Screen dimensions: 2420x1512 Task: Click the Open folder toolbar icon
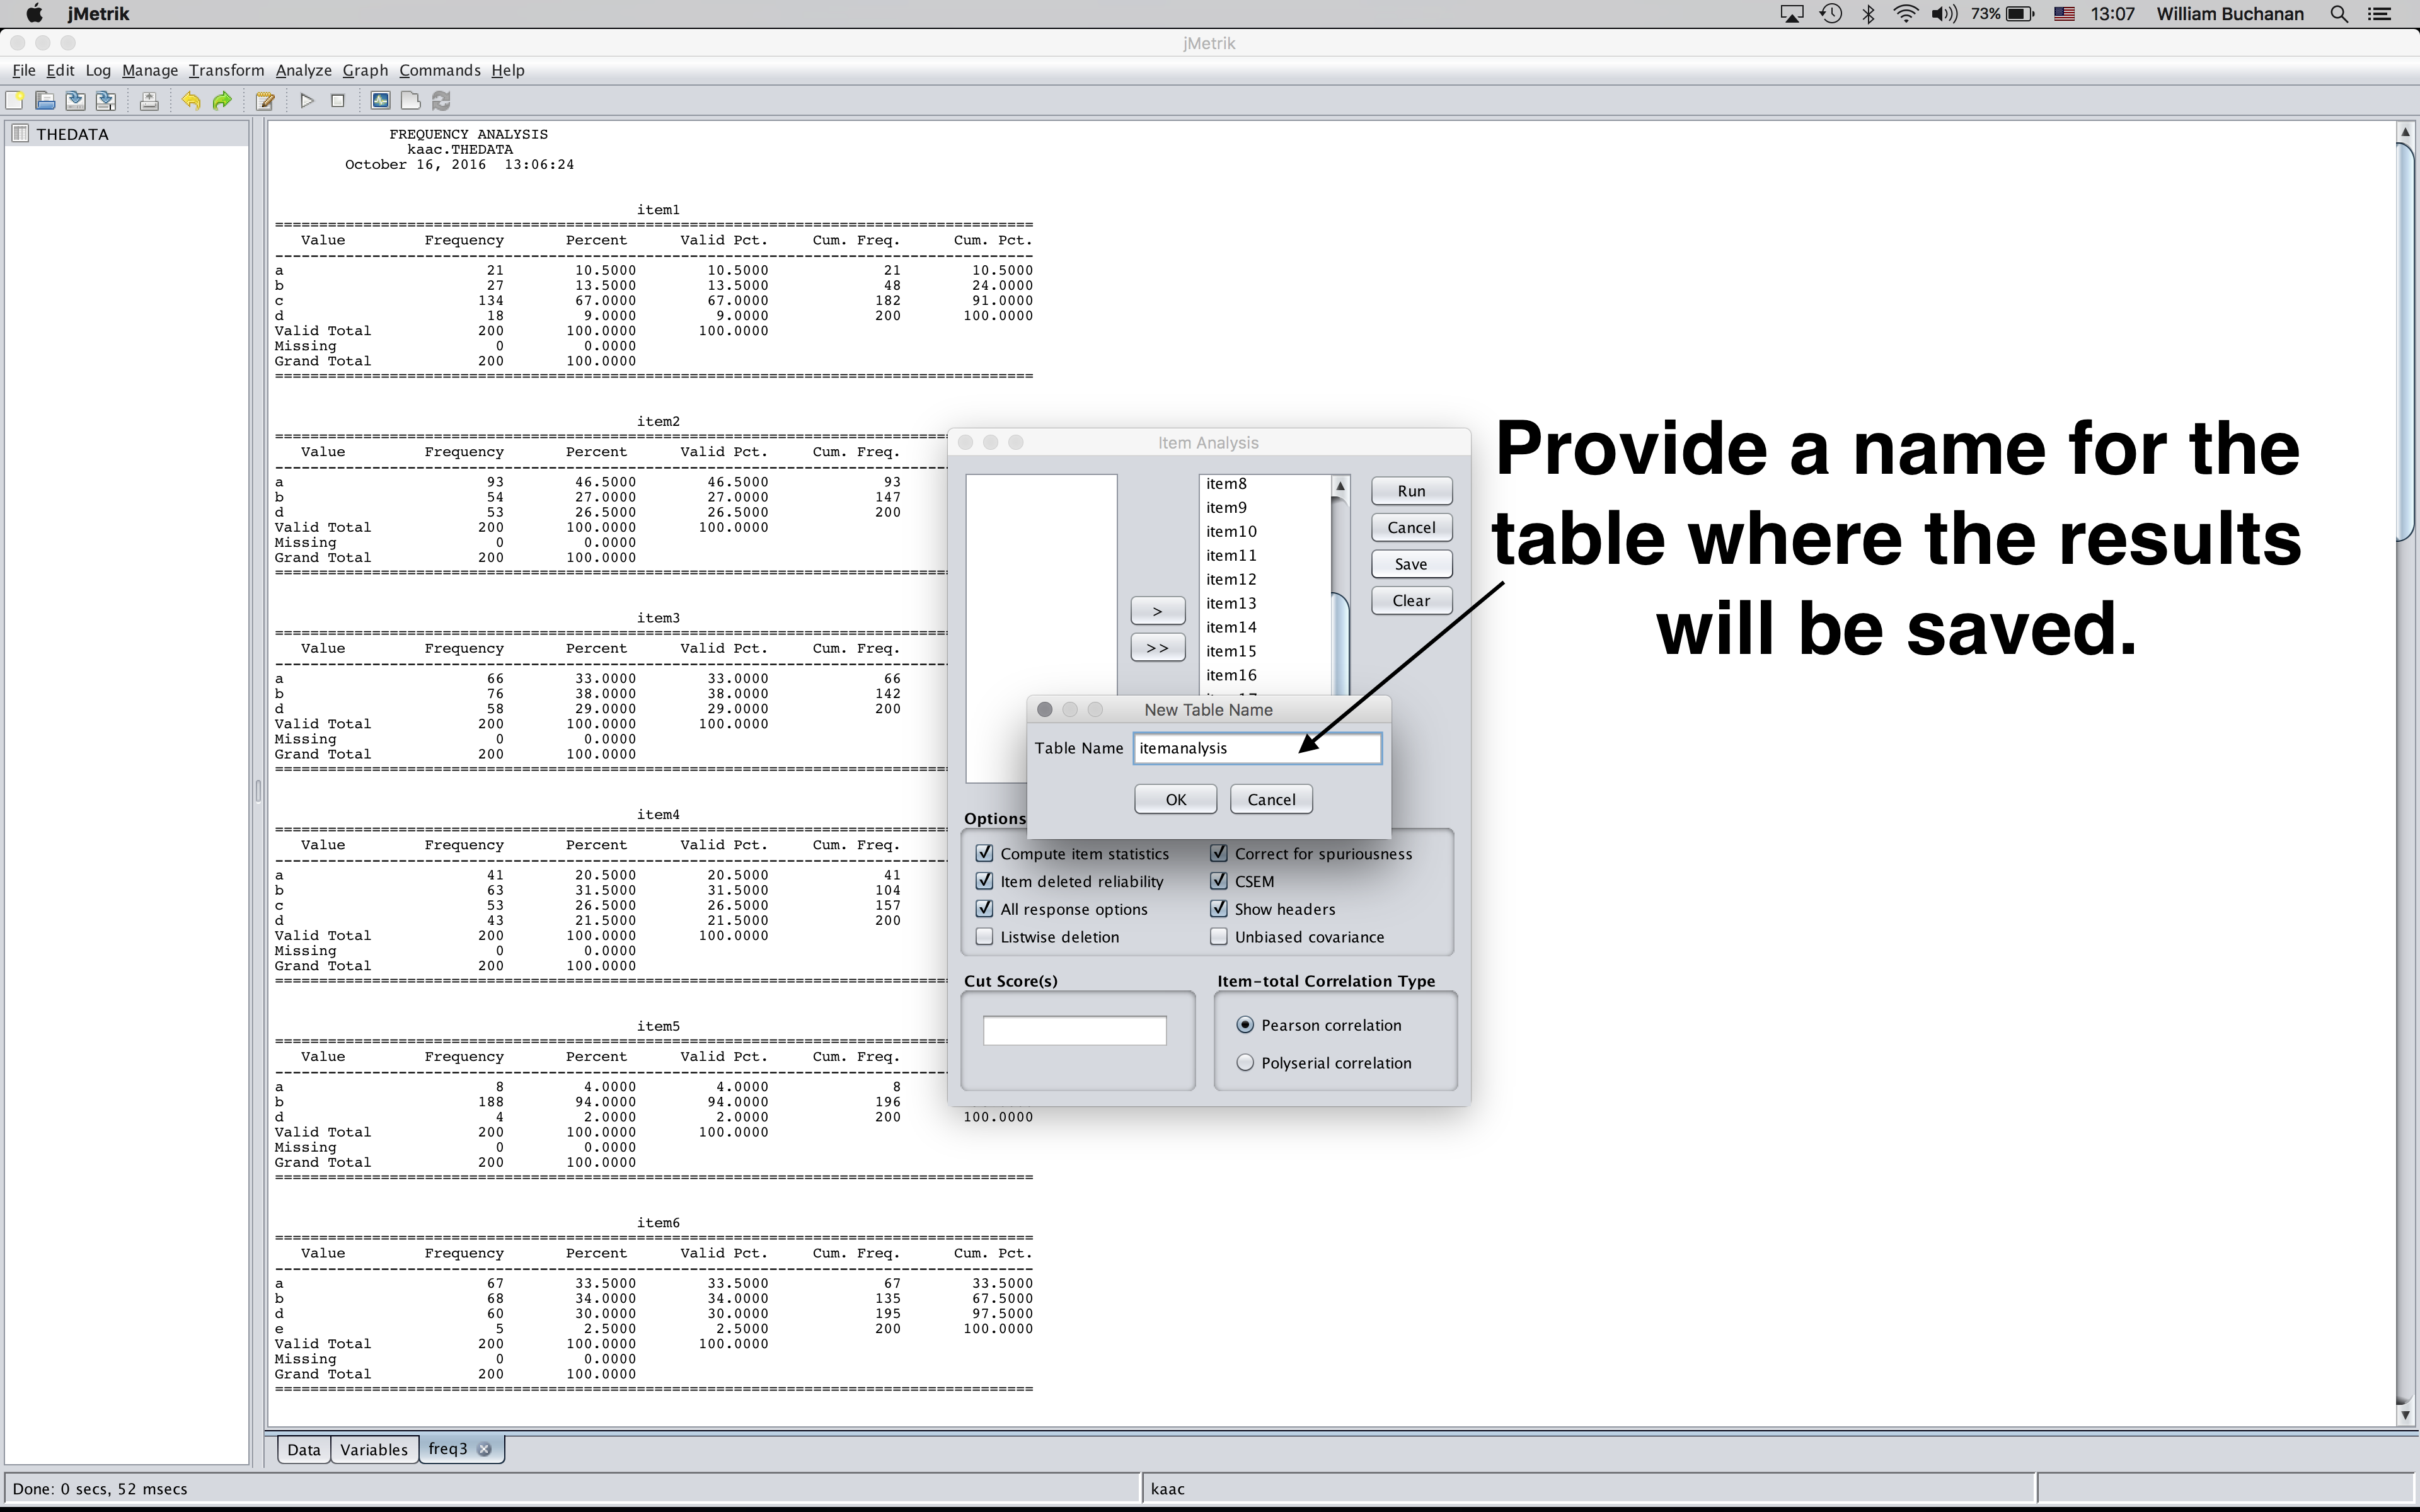[x=45, y=101]
